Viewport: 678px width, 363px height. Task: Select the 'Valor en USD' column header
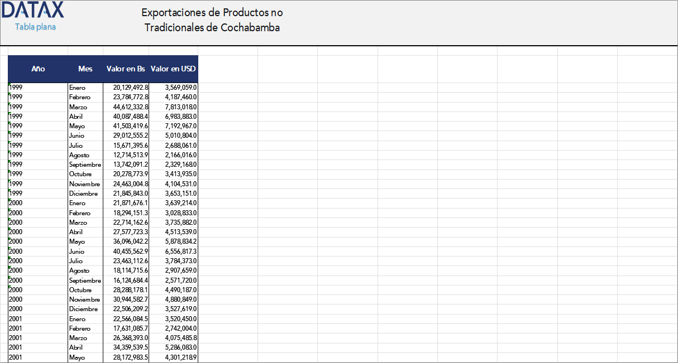coord(173,69)
